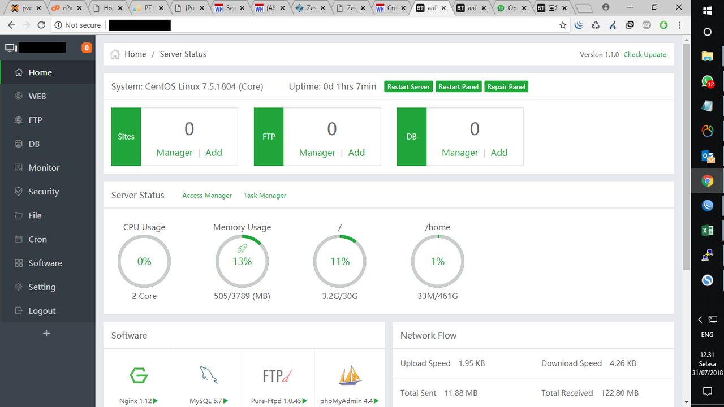The width and height of the screenshot is (724, 407).
Task: Click the plus icon in sidebar
Action: (47, 334)
